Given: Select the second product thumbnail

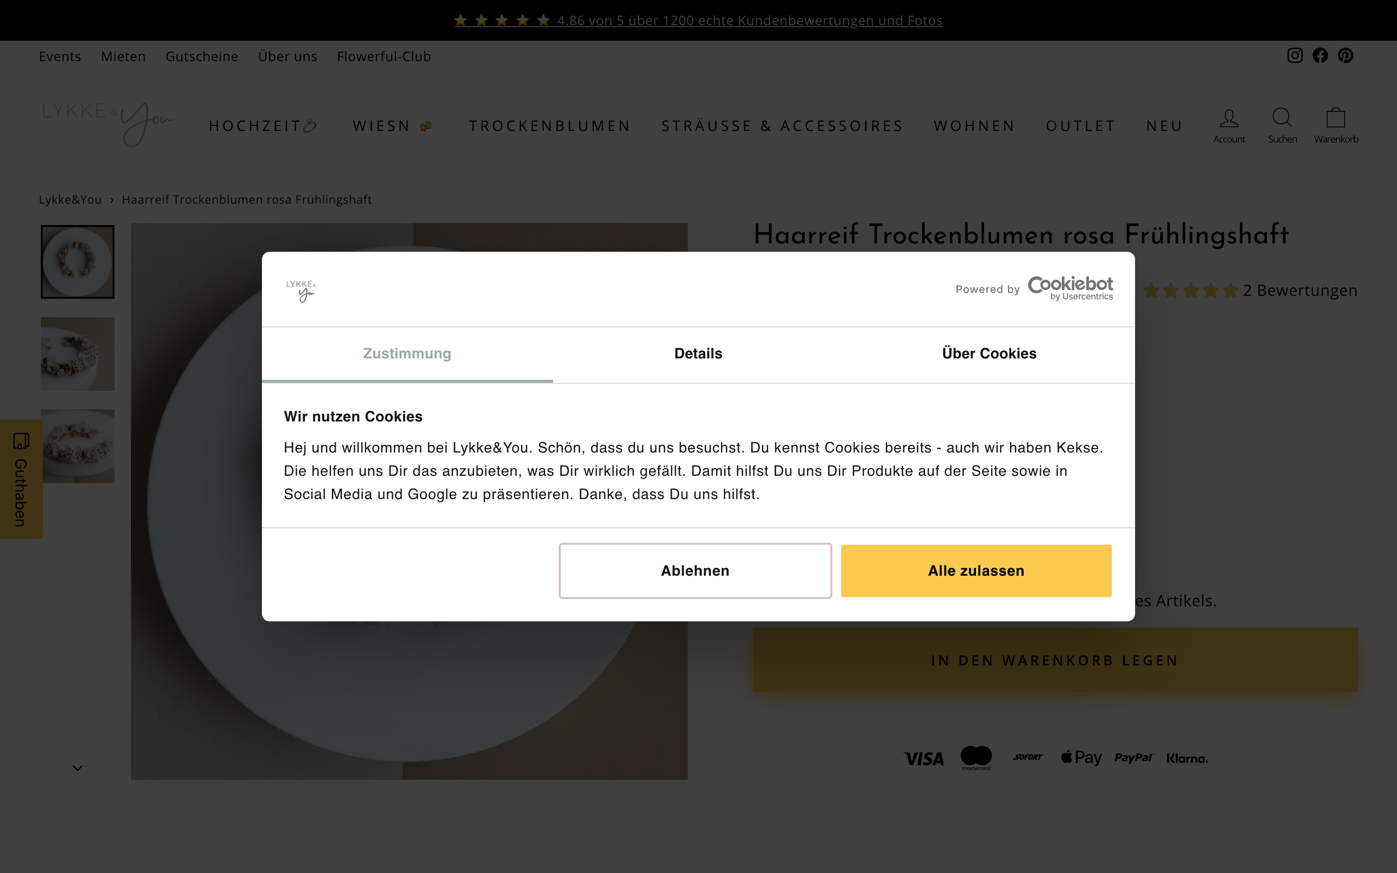Looking at the screenshot, I should [x=77, y=354].
